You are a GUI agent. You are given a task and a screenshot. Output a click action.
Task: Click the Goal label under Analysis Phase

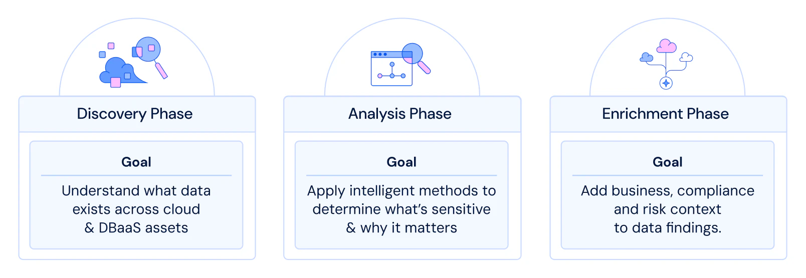pyautogui.click(x=401, y=162)
